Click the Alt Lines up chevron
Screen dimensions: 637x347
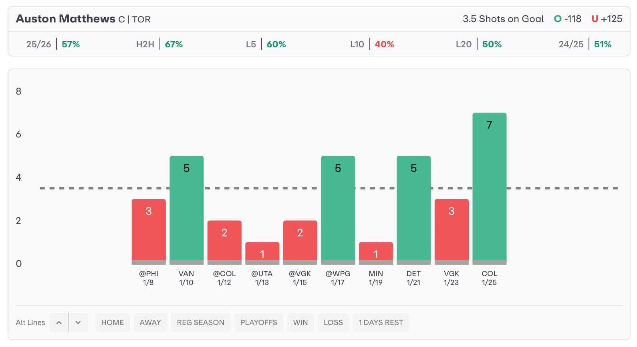click(x=59, y=323)
